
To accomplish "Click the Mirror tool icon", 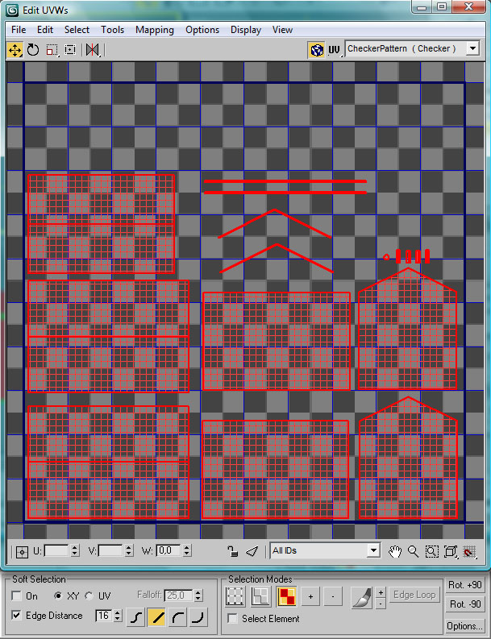I will tap(92, 49).
